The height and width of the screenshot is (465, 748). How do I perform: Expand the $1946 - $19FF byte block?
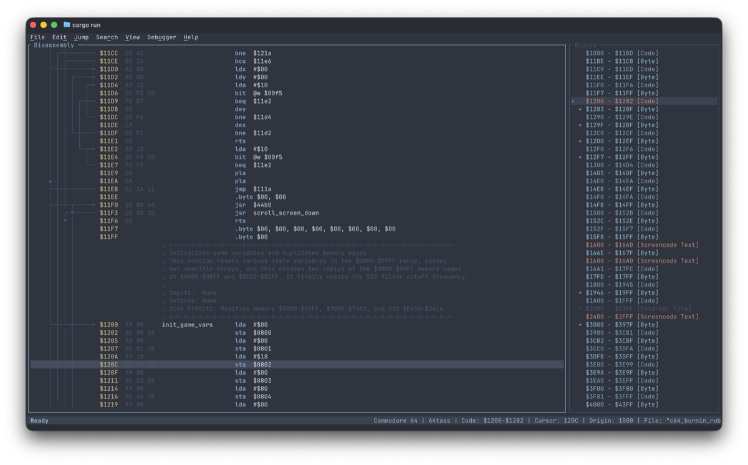point(580,293)
